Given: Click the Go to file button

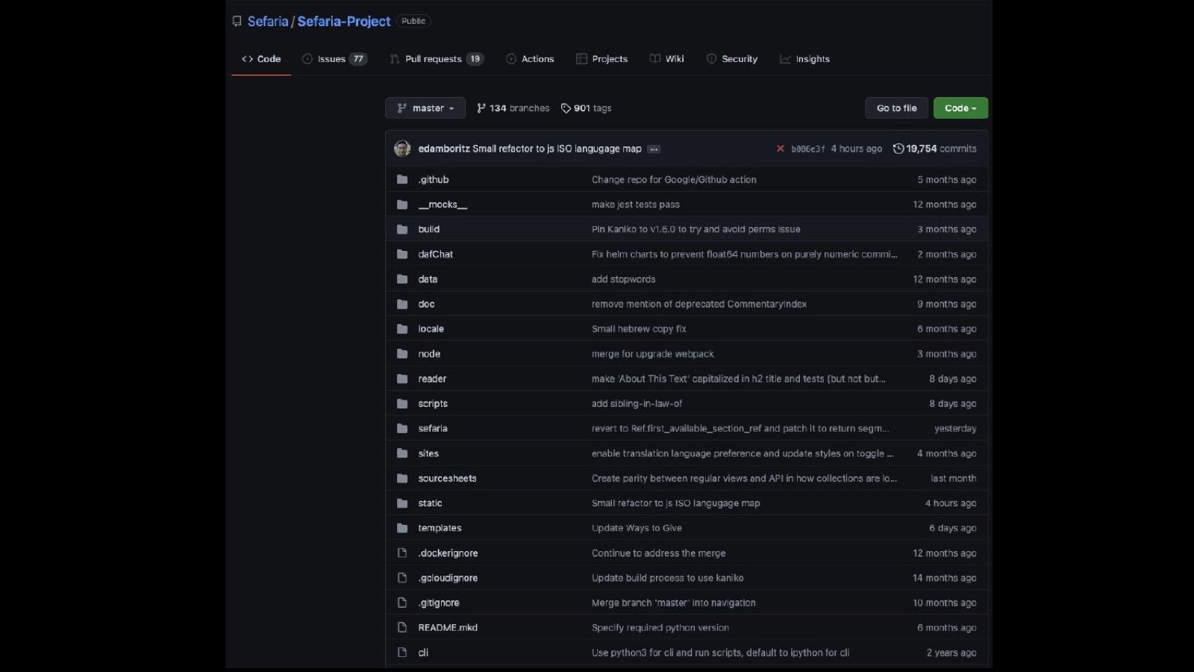Looking at the screenshot, I should click(x=897, y=108).
